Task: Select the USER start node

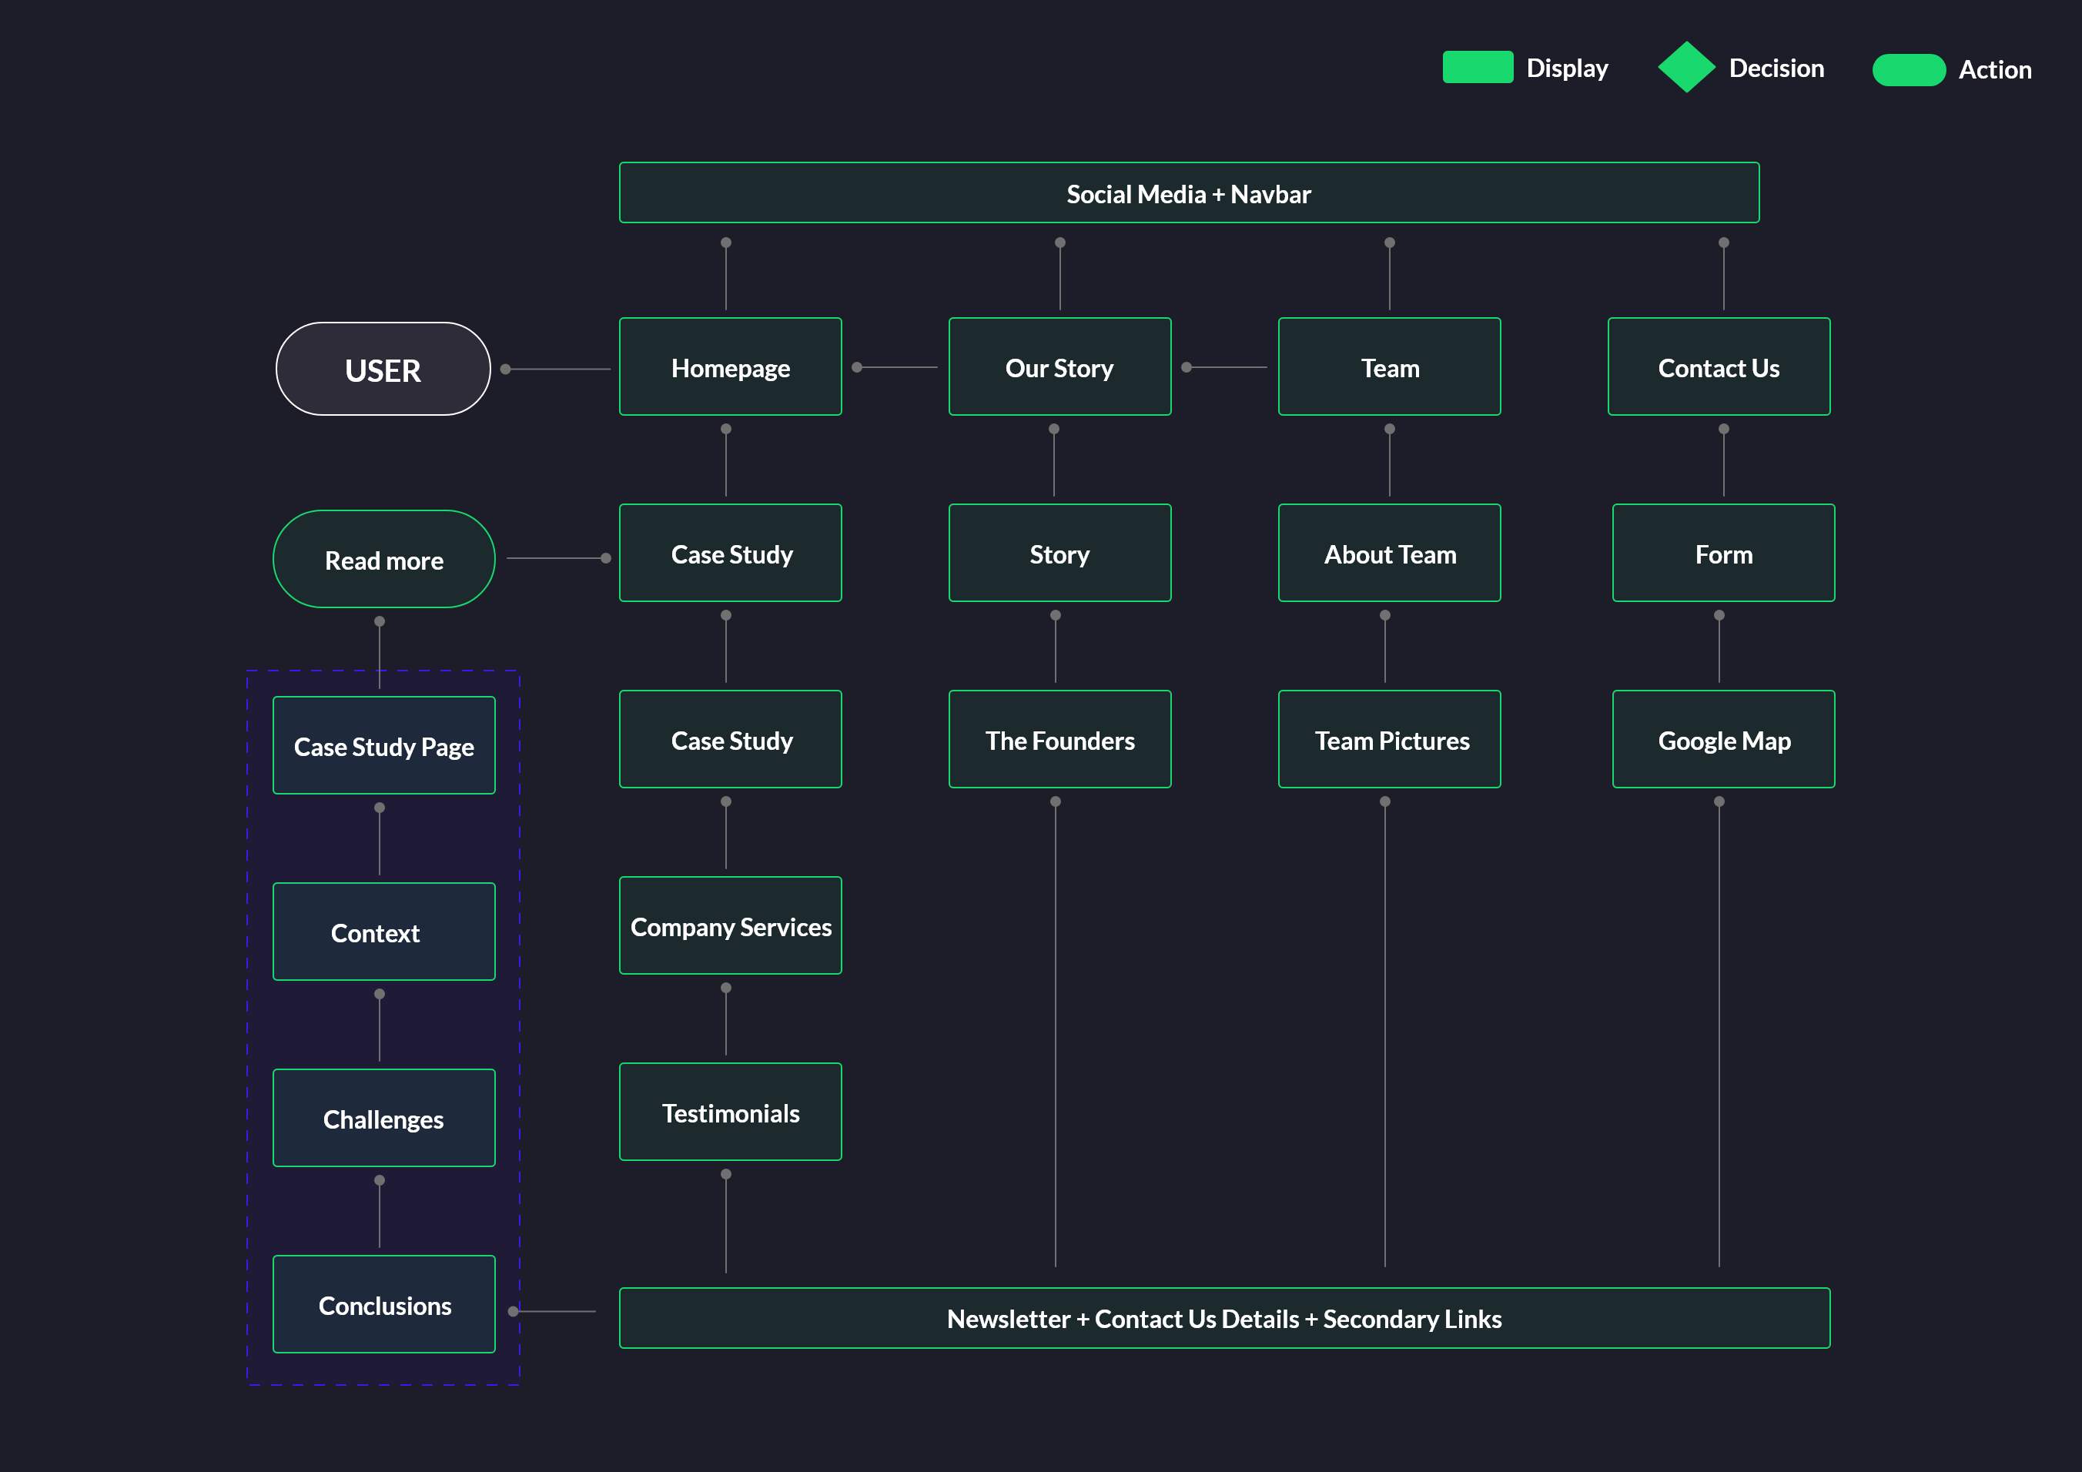Action: (383, 370)
